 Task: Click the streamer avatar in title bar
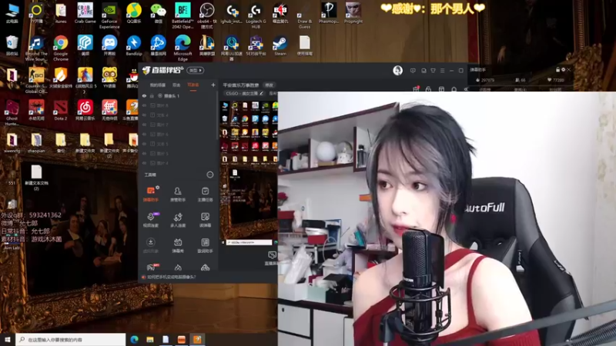pos(397,70)
